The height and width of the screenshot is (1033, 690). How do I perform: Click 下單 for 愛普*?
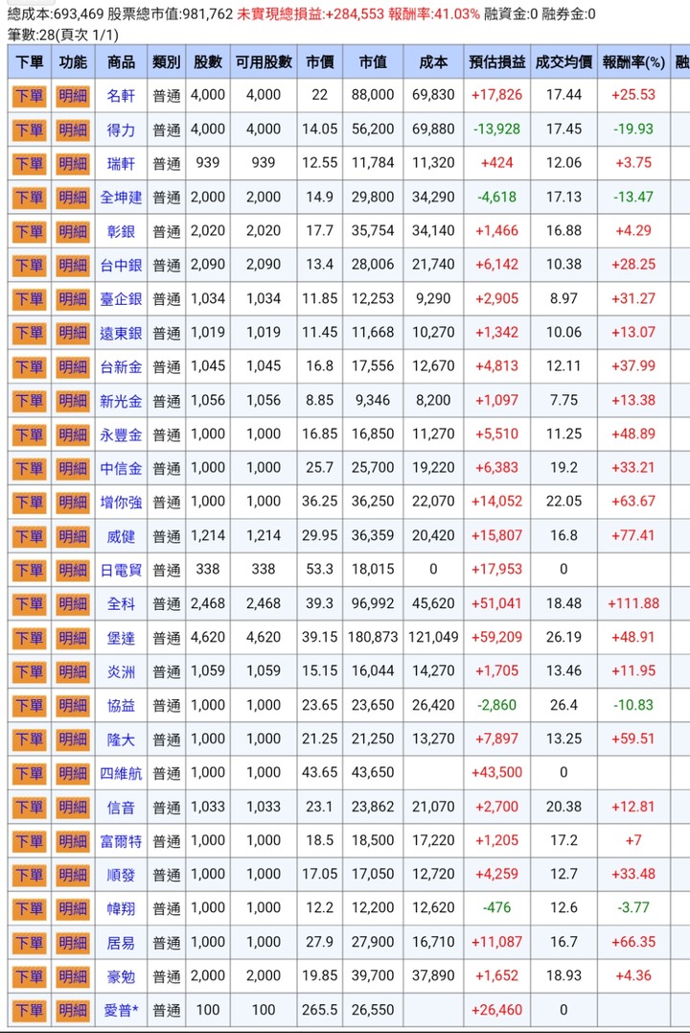point(29,1010)
